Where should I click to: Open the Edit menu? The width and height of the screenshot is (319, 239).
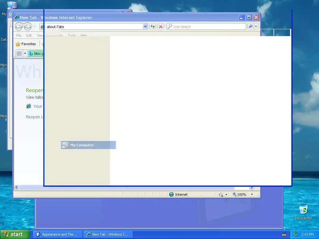tap(29, 35)
